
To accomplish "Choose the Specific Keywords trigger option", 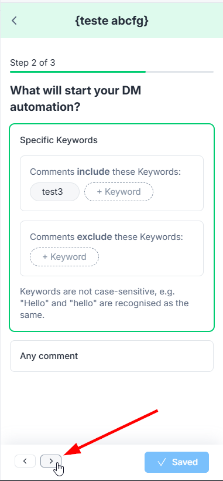I will 59,140.
